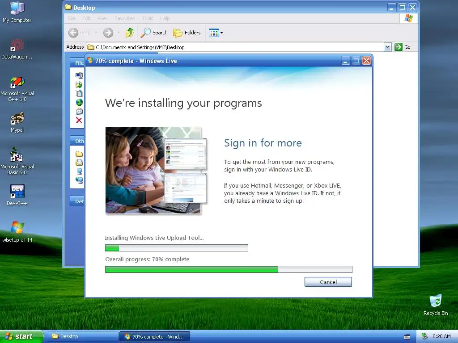The height and width of the screenshot is (343, 458).
Task: Click the shared documents icon under Other Places
Action: 79,163
